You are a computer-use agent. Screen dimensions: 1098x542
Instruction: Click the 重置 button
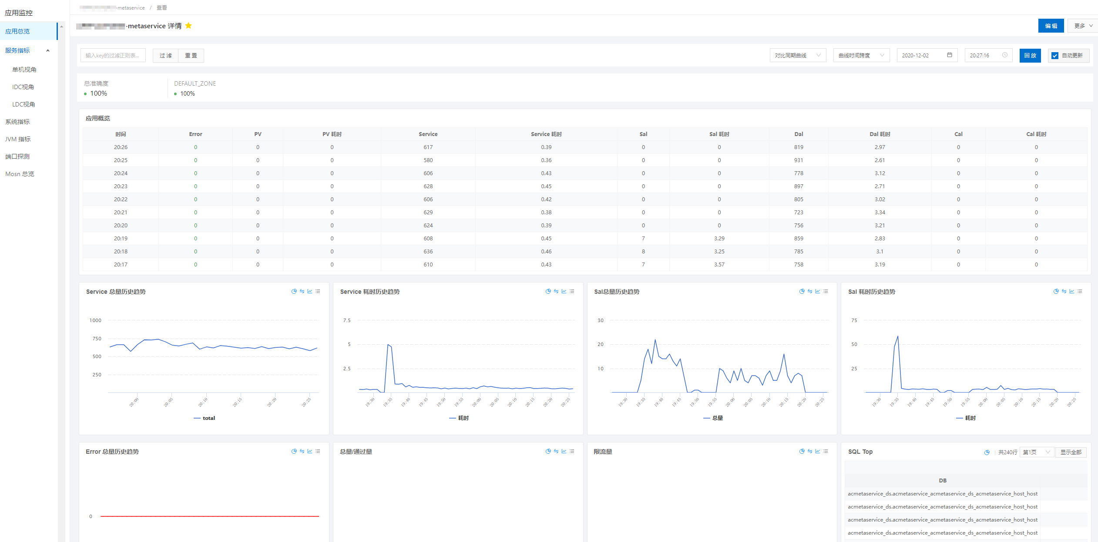click(191, 55)
